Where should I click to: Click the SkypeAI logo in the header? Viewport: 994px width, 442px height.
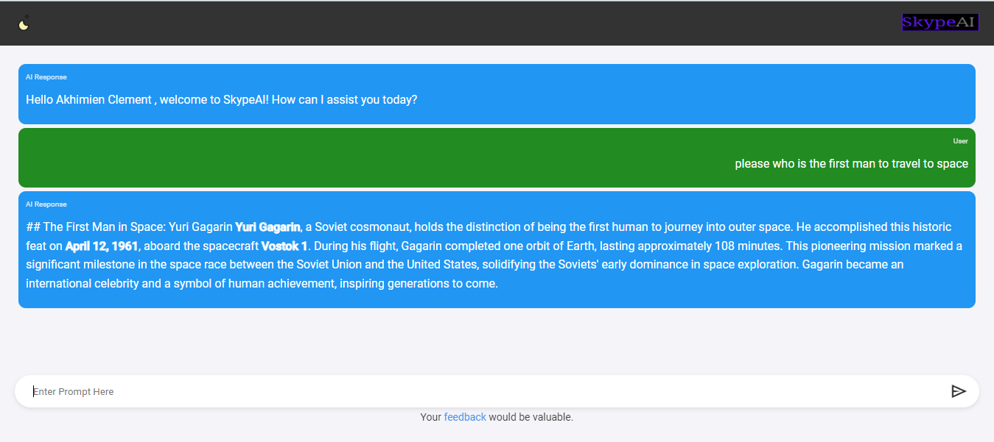tap(940, 23)
